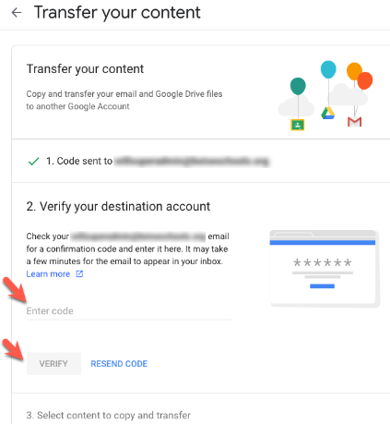Click the asterisk code browser illustration
The width and height of the screenshot is (390, 424).
tap(325, 269)
